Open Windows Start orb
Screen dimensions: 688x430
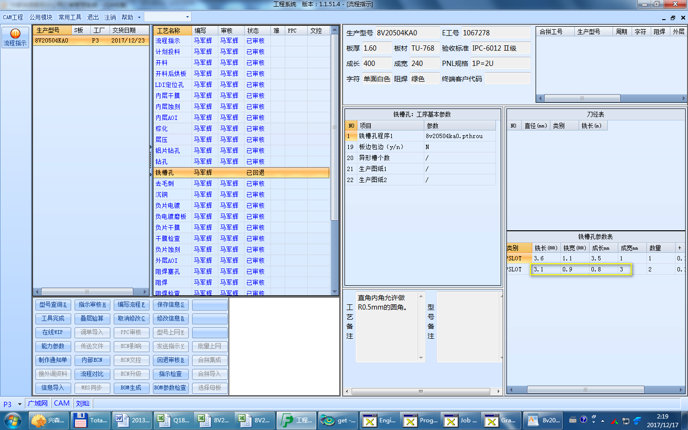click(x=13, y=420)
